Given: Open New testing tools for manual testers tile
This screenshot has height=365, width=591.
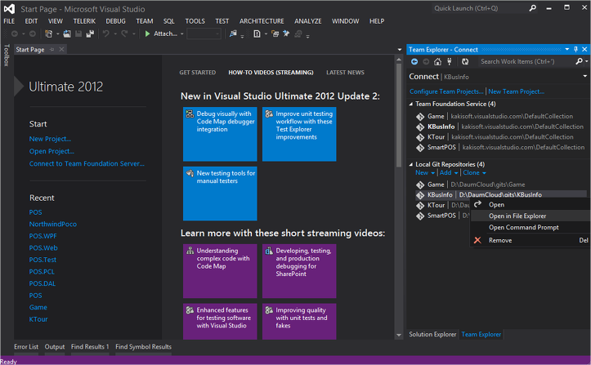Looking at the screenshot, I should pyautogui.click(x=220, y=194).
